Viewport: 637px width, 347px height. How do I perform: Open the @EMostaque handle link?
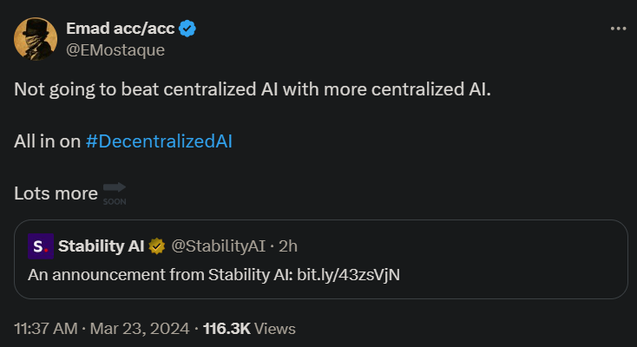(x=115, y=50)
